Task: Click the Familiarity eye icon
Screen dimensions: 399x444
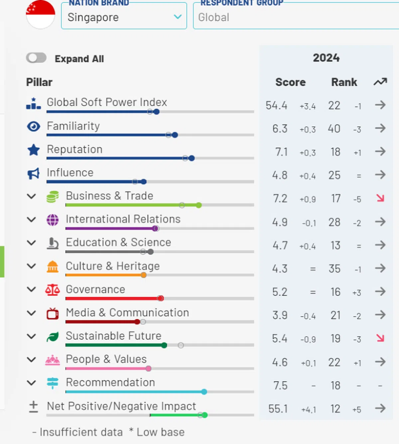Action: tap(34, 126)
